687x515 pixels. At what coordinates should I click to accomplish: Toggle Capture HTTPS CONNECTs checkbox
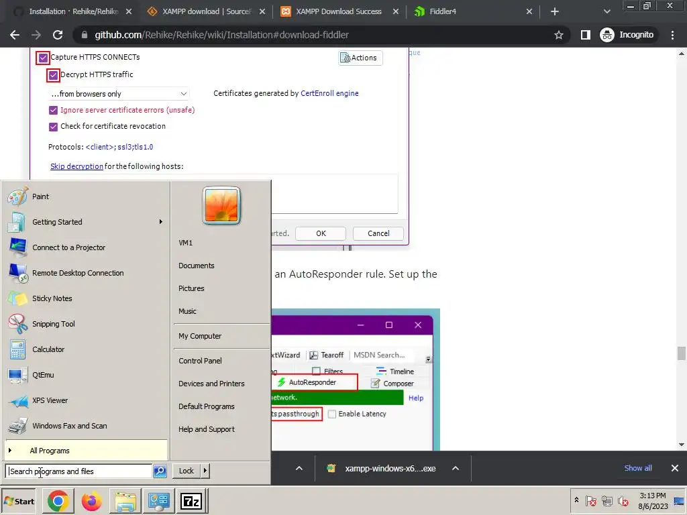43,58
